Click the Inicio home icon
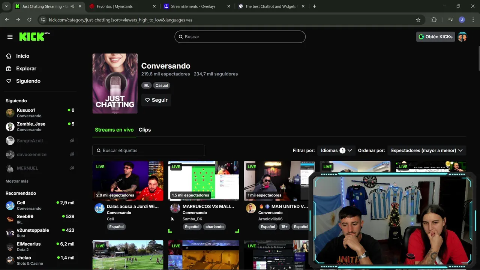Image resolution: width=480 pixels, height=270 pixels. pos(9,56)
